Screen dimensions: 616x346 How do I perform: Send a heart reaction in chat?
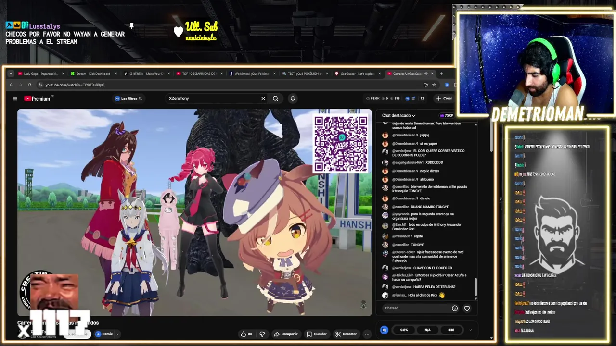[467, 309]
